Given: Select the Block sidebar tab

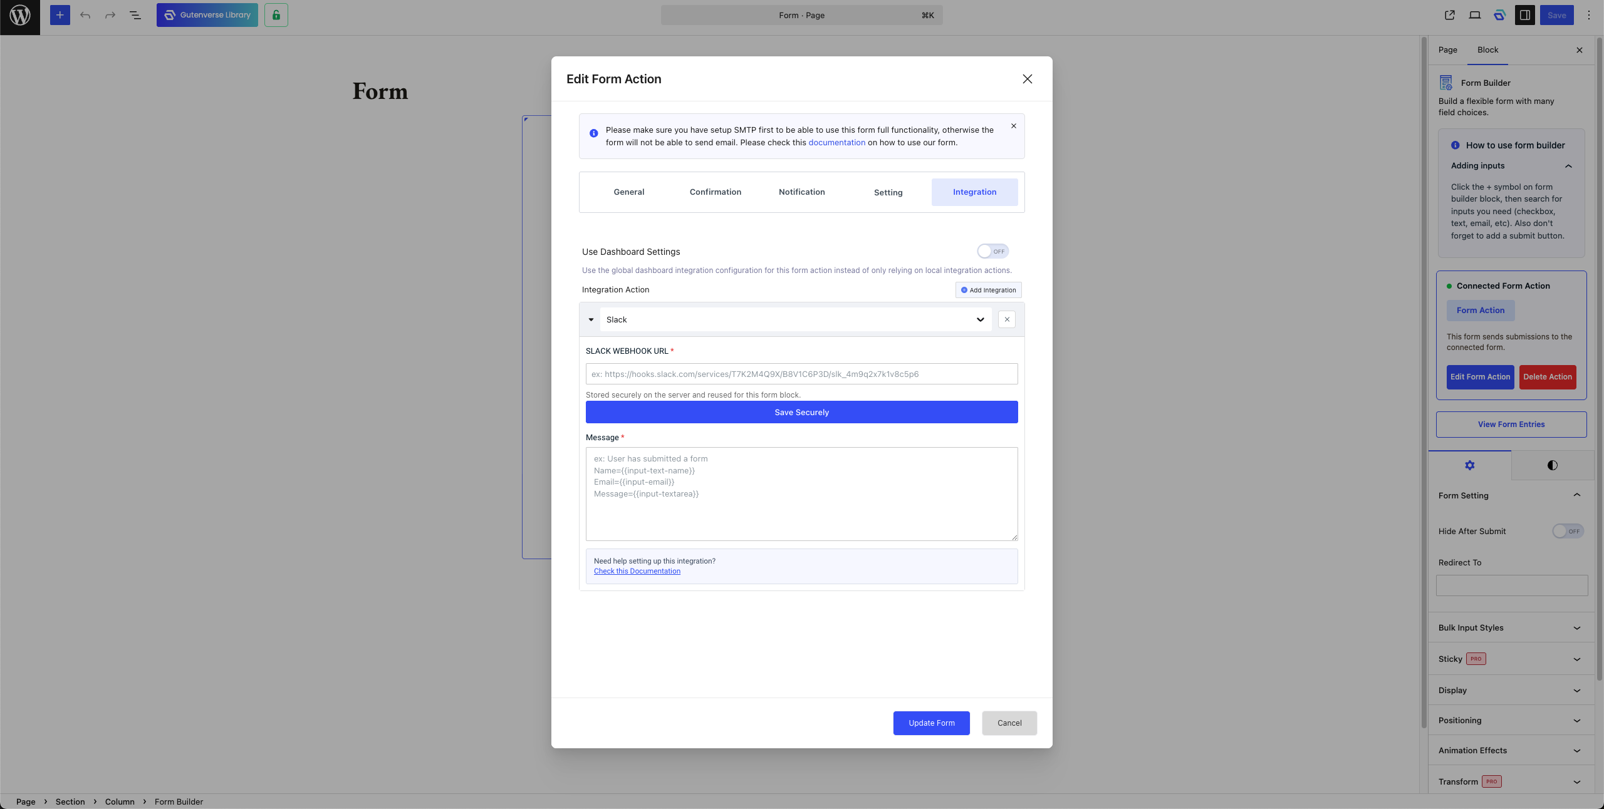Looking at the screenshot, I should coord(1488,50).
